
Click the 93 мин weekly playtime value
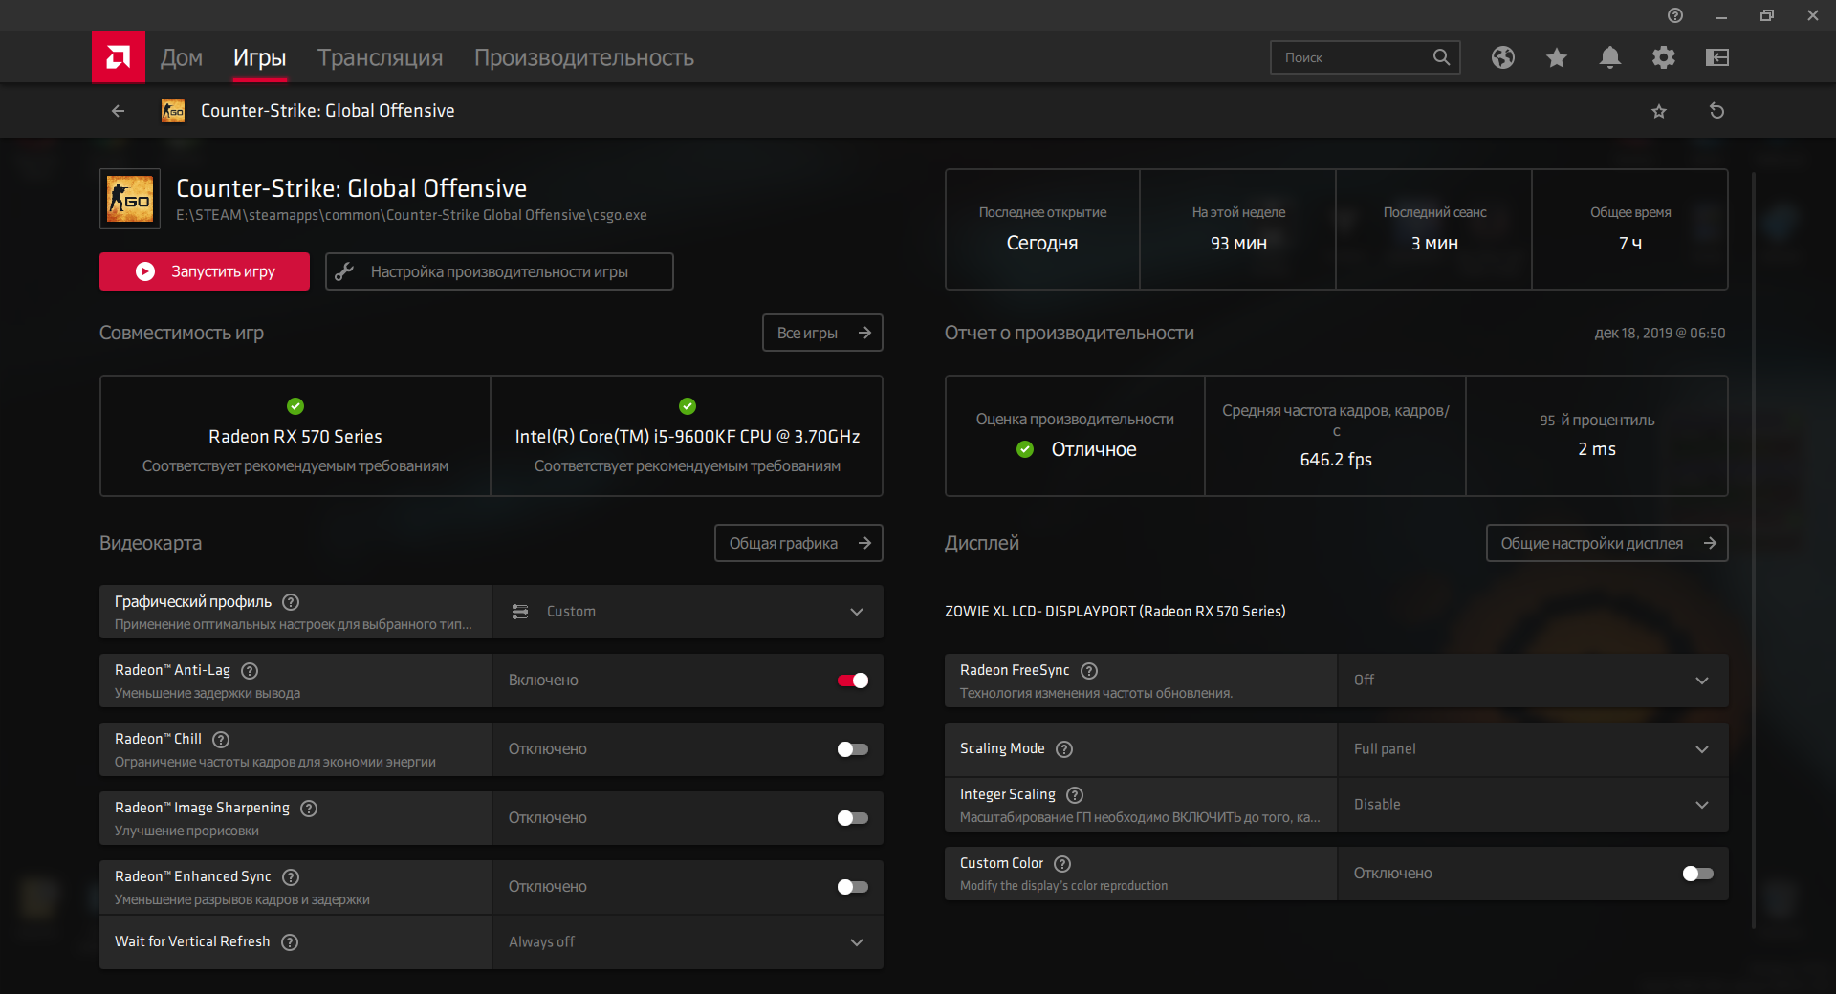click(1238, 244)
